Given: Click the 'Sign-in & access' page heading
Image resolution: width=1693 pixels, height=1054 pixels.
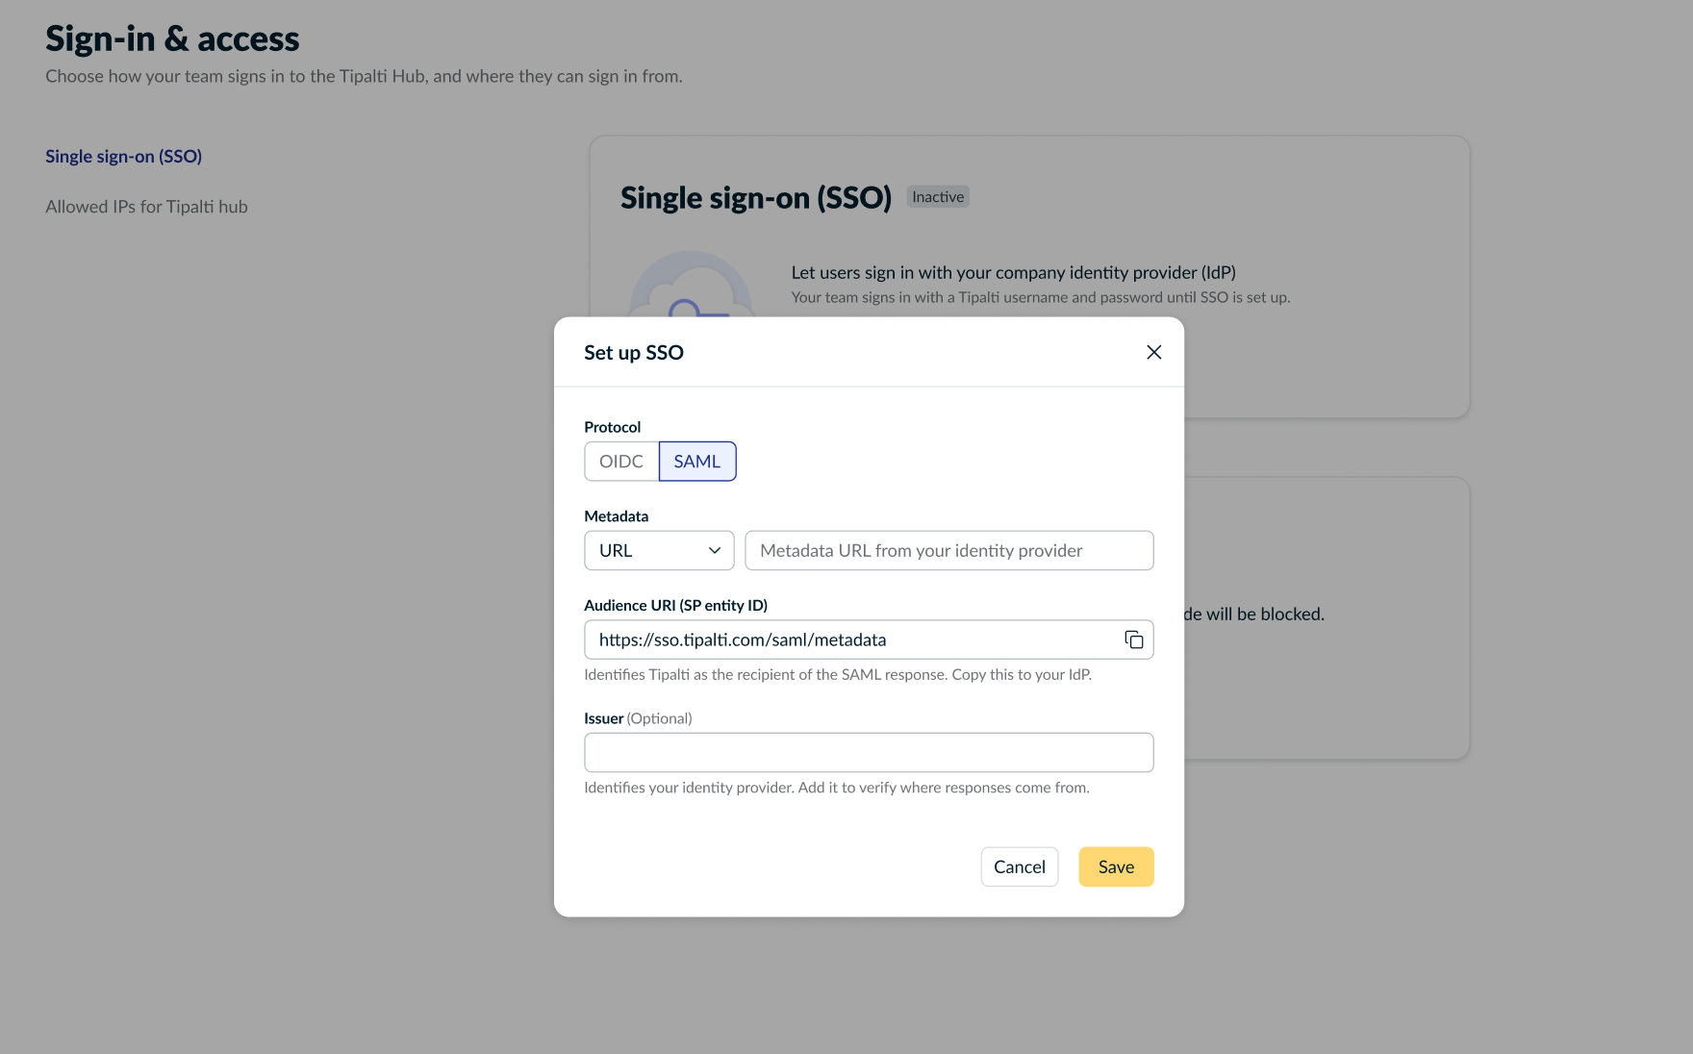Looking at the screenshot, I should (x=172, y=38).
